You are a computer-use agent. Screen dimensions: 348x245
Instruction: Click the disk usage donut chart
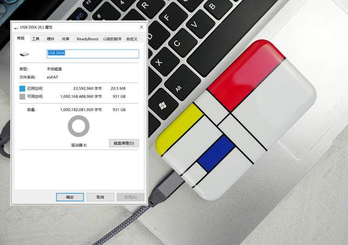[x=78, y=126]
